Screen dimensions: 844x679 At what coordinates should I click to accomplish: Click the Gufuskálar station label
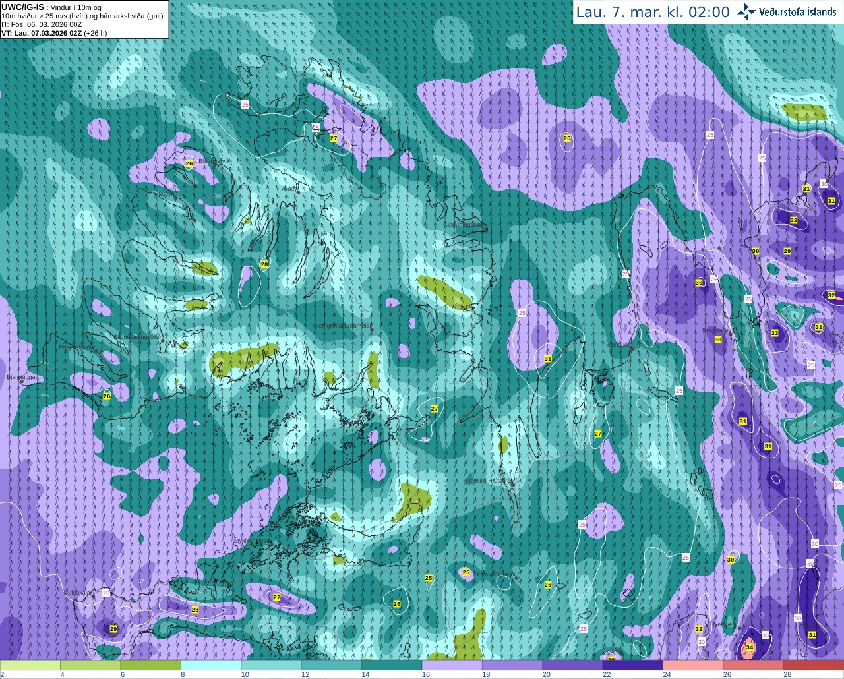click(x=77, y=593)
